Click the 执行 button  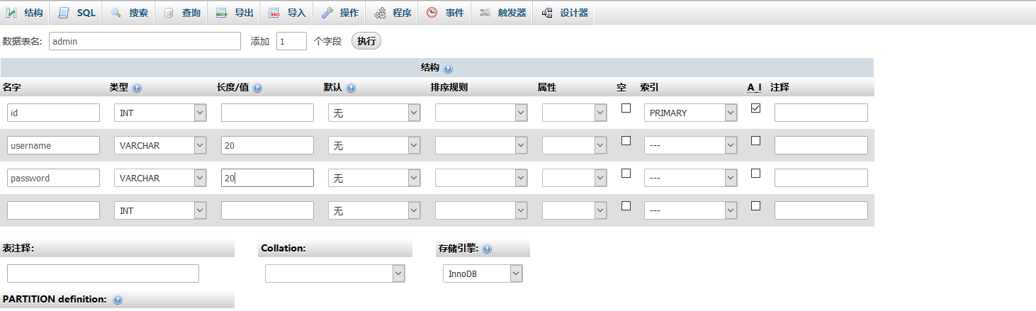(x=366, y=41)
